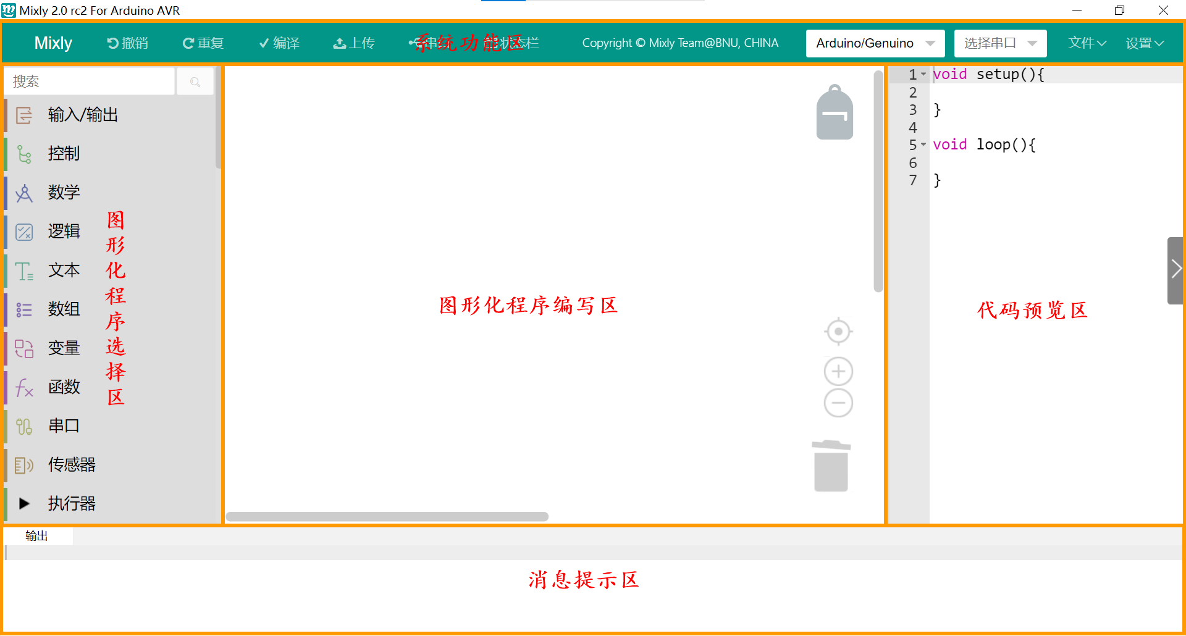Open the 文件 file menu

(x=1087, y=43)
